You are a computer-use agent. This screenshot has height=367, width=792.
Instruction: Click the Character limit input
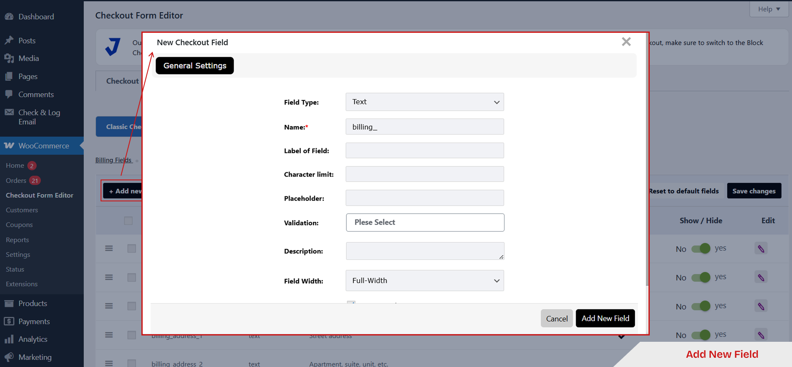(x=425, y=174)
